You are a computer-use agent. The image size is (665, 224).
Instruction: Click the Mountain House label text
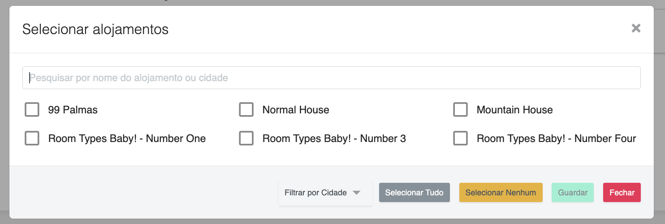point(514,110)
